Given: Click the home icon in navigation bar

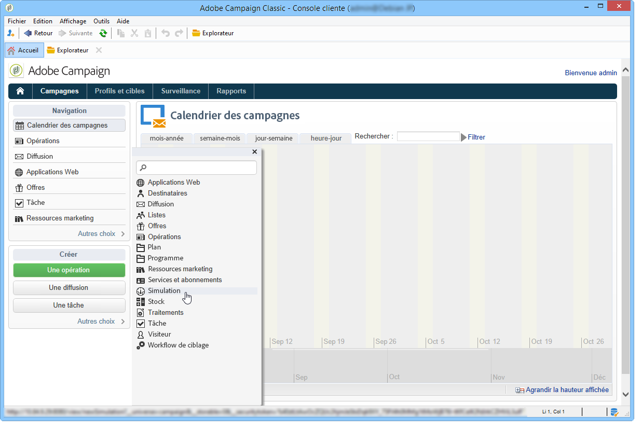Looking at the screenshot, I should pos(20,91).
